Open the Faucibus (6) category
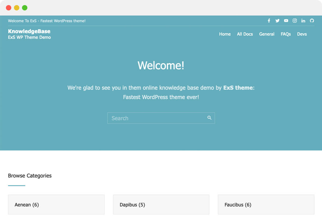Viewport: 322px width, 216px height. click(266, 205)
